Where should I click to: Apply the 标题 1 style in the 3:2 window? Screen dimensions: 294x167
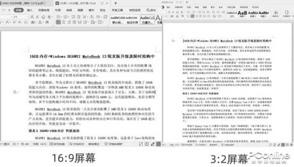point(242,14)
